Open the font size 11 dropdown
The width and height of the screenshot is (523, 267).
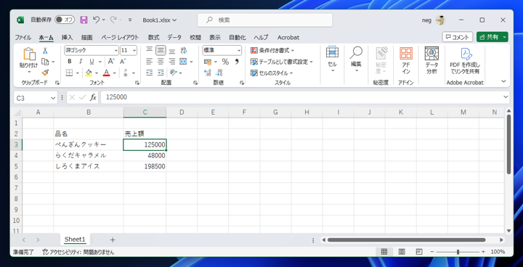[x=134, y=50]
